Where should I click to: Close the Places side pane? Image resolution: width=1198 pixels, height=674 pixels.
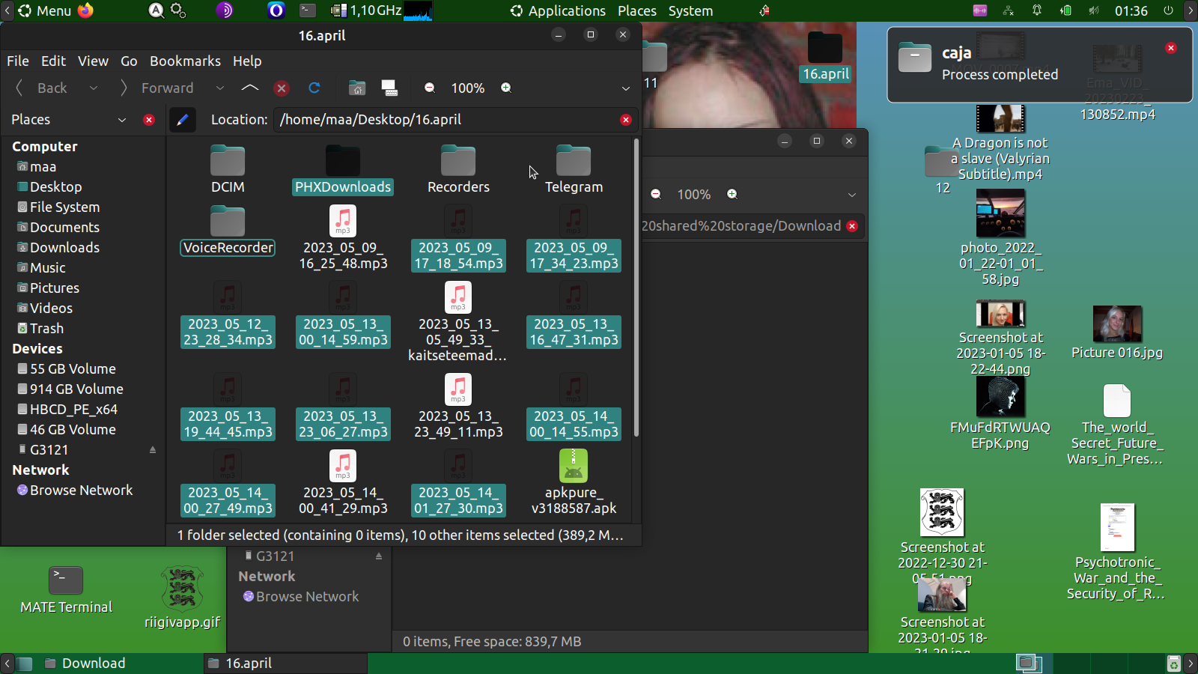[149, 120]
